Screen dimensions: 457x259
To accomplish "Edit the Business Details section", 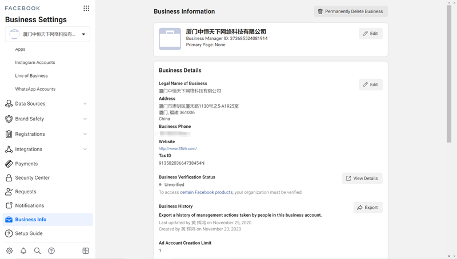I will pos(370,85).
